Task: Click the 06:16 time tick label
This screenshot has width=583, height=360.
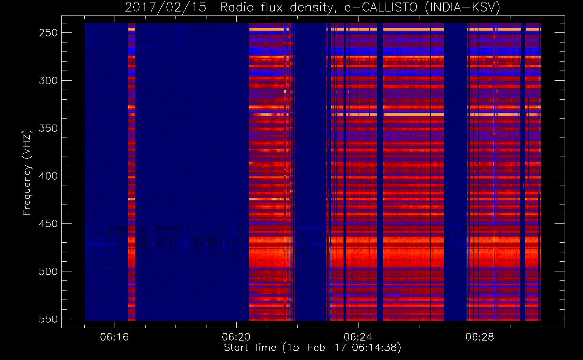Action: pos(114,337)
